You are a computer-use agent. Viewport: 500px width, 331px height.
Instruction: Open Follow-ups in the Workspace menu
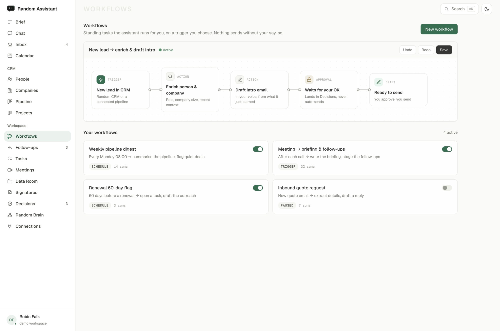pyautogui.click(x=37, y=147)
